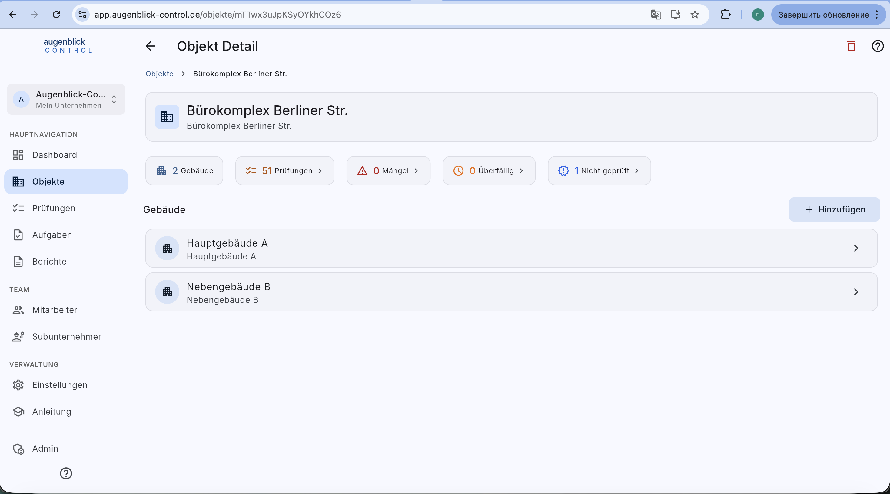Click the browser address bar URL
Screen dimensions: 890x494
point(218,15)
